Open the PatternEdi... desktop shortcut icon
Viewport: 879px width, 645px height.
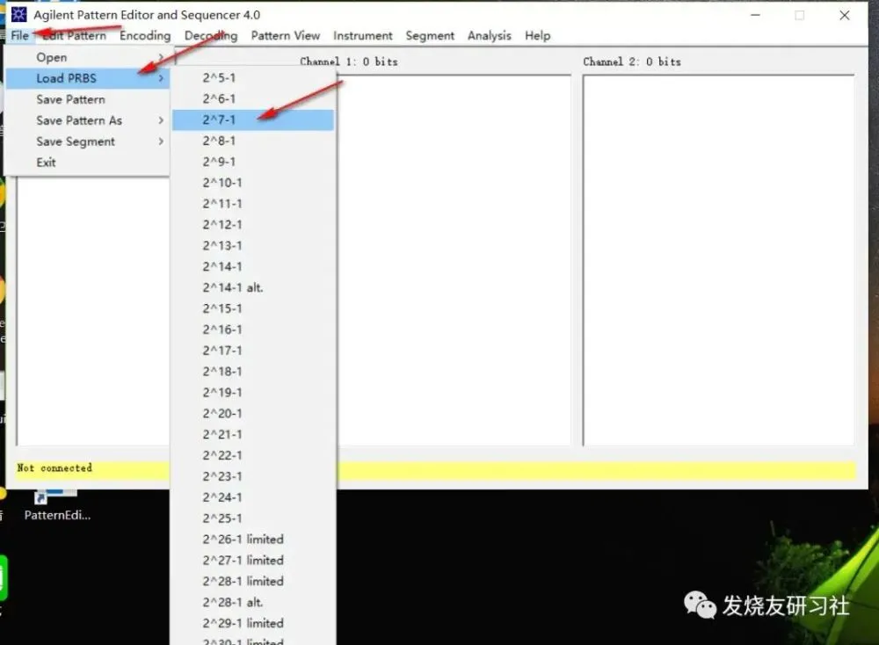[56, 504]
